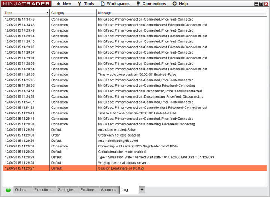
Task: Select the highlighted Session Break (Version 8.0.0.2) row
Action: coord(135,168)
